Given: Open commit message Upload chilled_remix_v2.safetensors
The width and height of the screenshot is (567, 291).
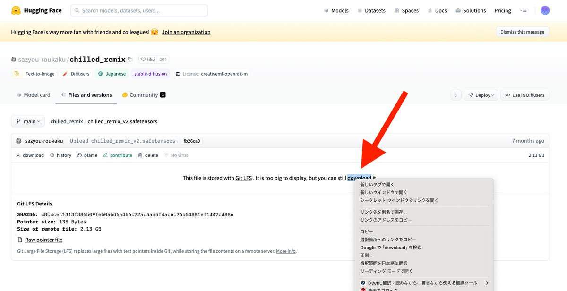Looking at the screenshot, I should click(122, 141).
